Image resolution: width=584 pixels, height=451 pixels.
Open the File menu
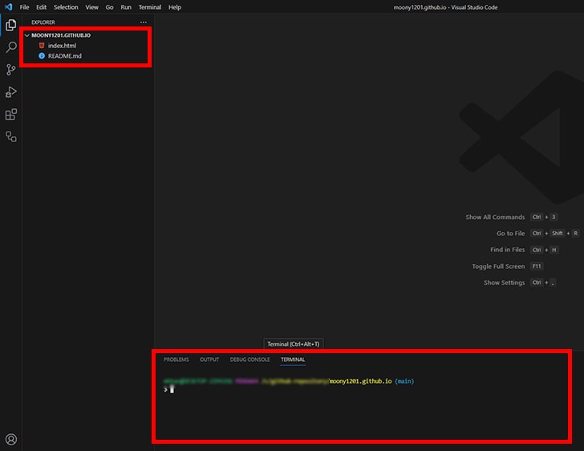tap(24, 7)
